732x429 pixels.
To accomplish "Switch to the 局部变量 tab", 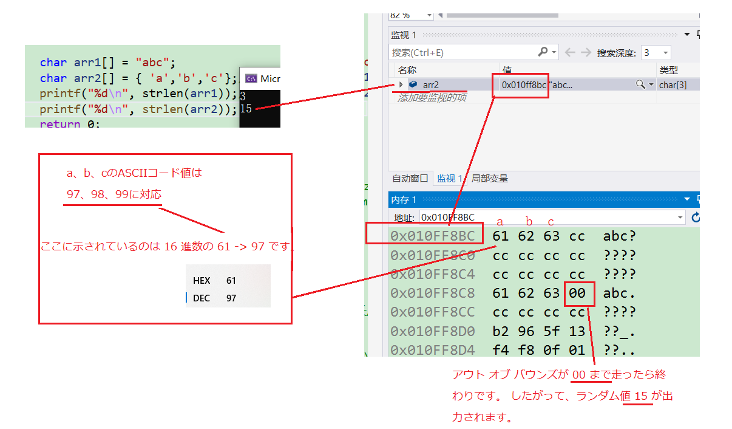I will click(490, 179).
